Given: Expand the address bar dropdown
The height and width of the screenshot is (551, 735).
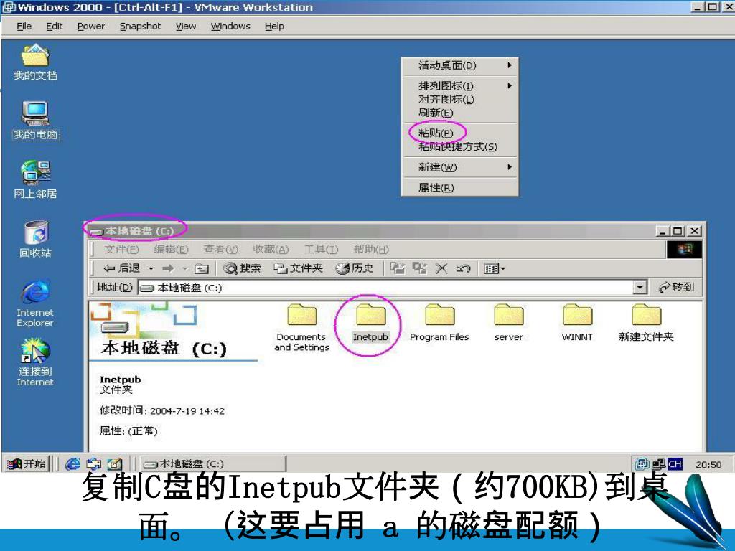Looking at the screenshot, I should pyautogui.click(x=640, y=287).
